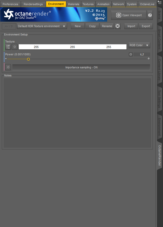Click the Texture diamond keyframe icon
Image resolution: width=163 pixels, height=227 pixels.
pos(15,47)
